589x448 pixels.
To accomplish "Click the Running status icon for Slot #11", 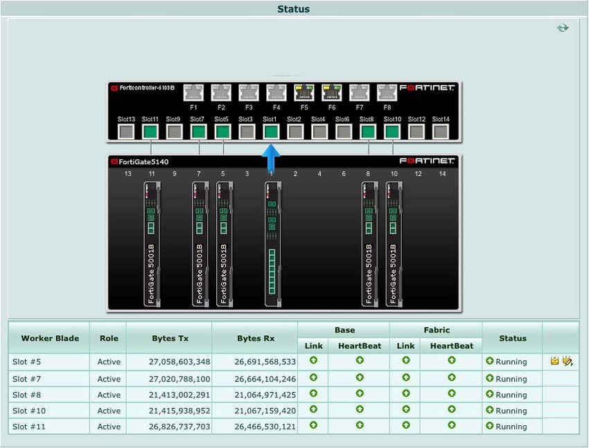I will (489, 426).
